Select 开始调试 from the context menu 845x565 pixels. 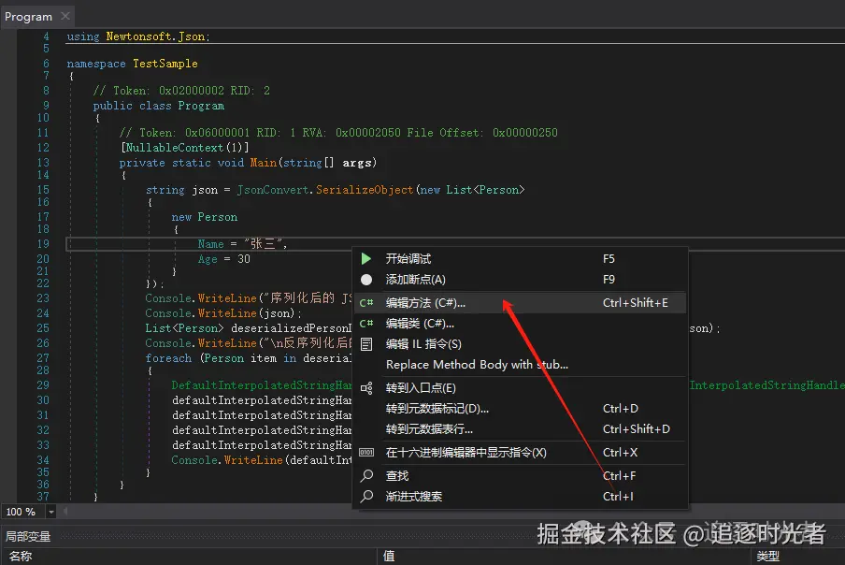520,259
